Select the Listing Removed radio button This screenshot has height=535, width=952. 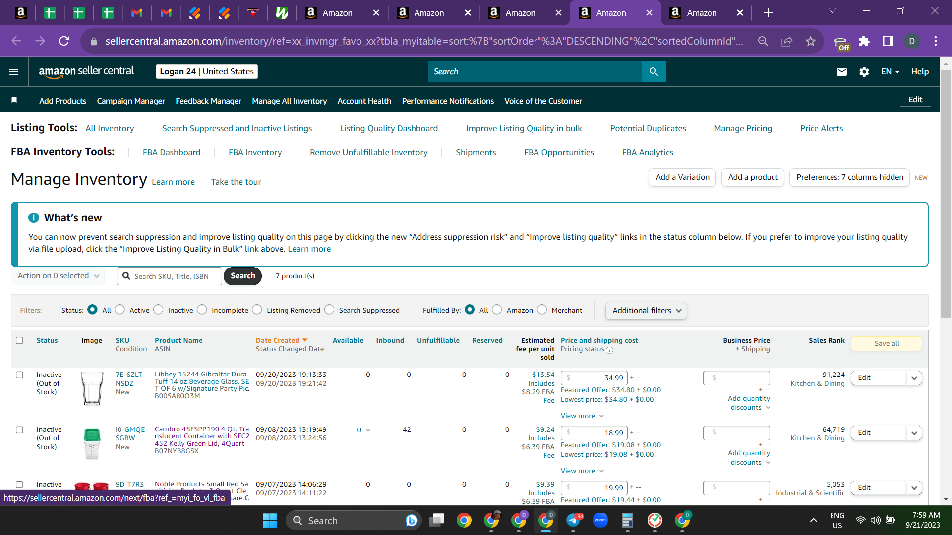click(257, 310)
